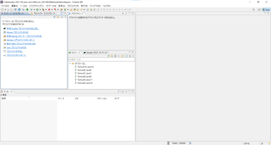The image size is (271, 145).
Task: Switch to the Gradle タスク tab
Action: pyautogui.click(x=91, y=53)
